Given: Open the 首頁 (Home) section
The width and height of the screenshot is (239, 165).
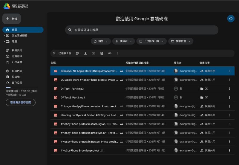Looking at the screenshot, I should pyautogui.click(x=23, y=30).
